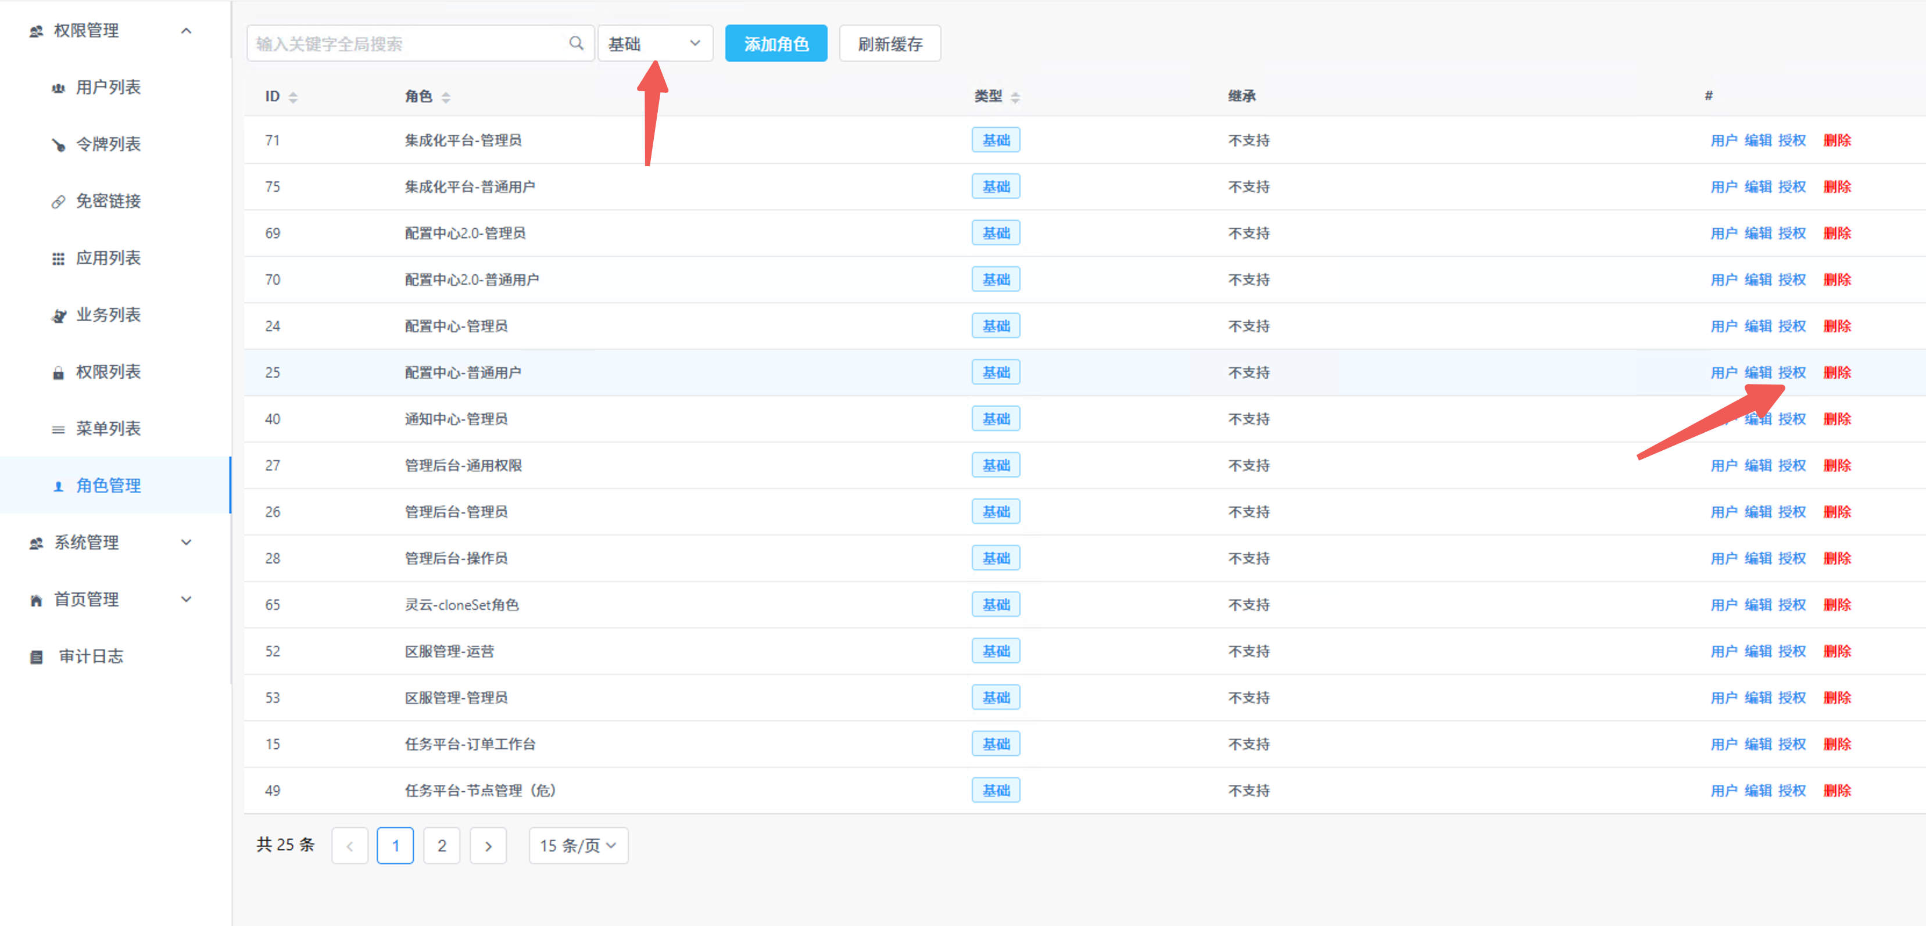
Task: Click the 刷新缓存 button
Action: pyautogui.click(x=890, y=44)
